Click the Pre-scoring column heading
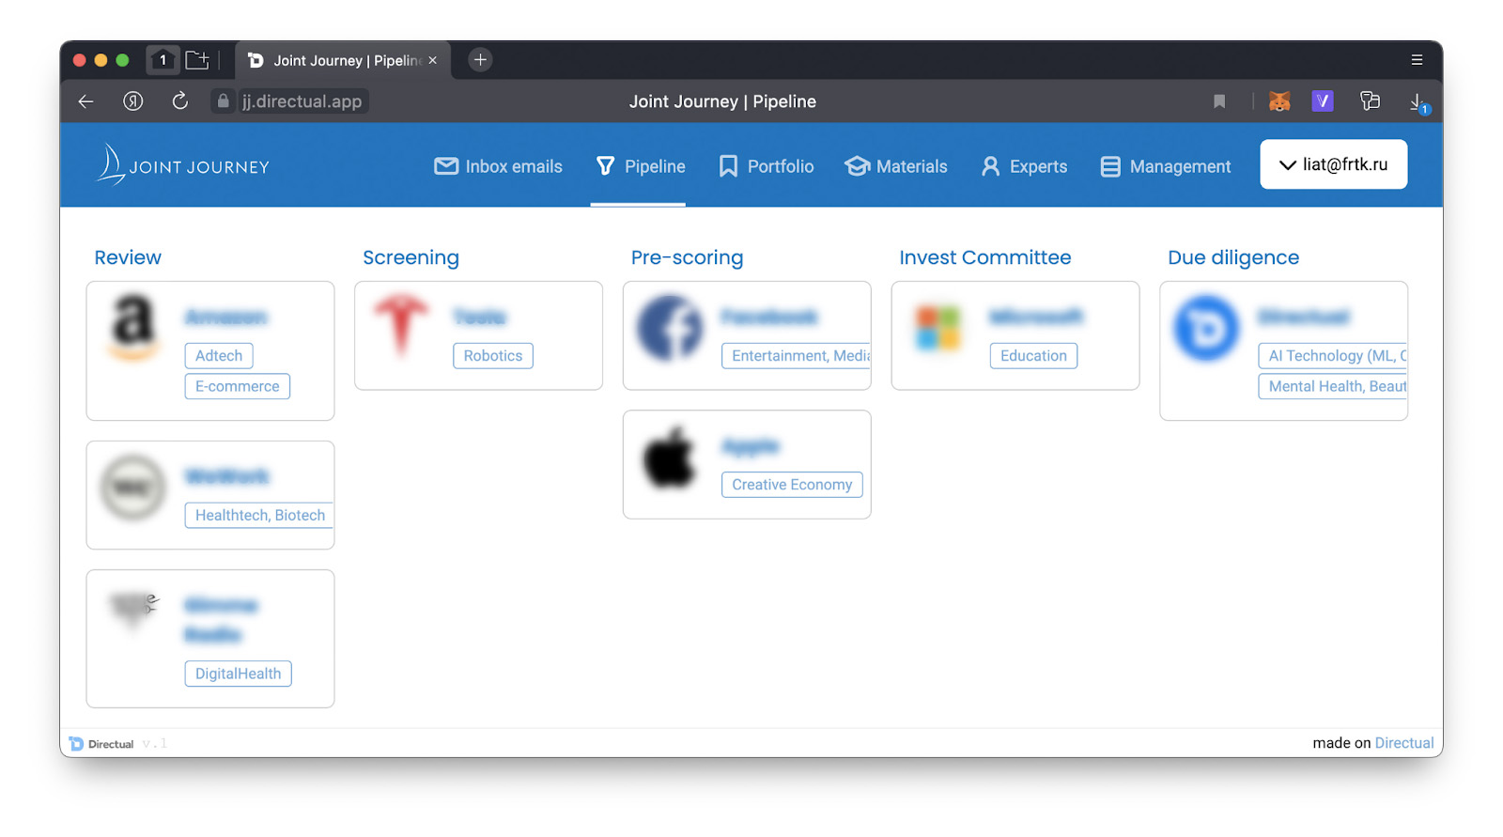1503x837 pixels. [687, 257]
